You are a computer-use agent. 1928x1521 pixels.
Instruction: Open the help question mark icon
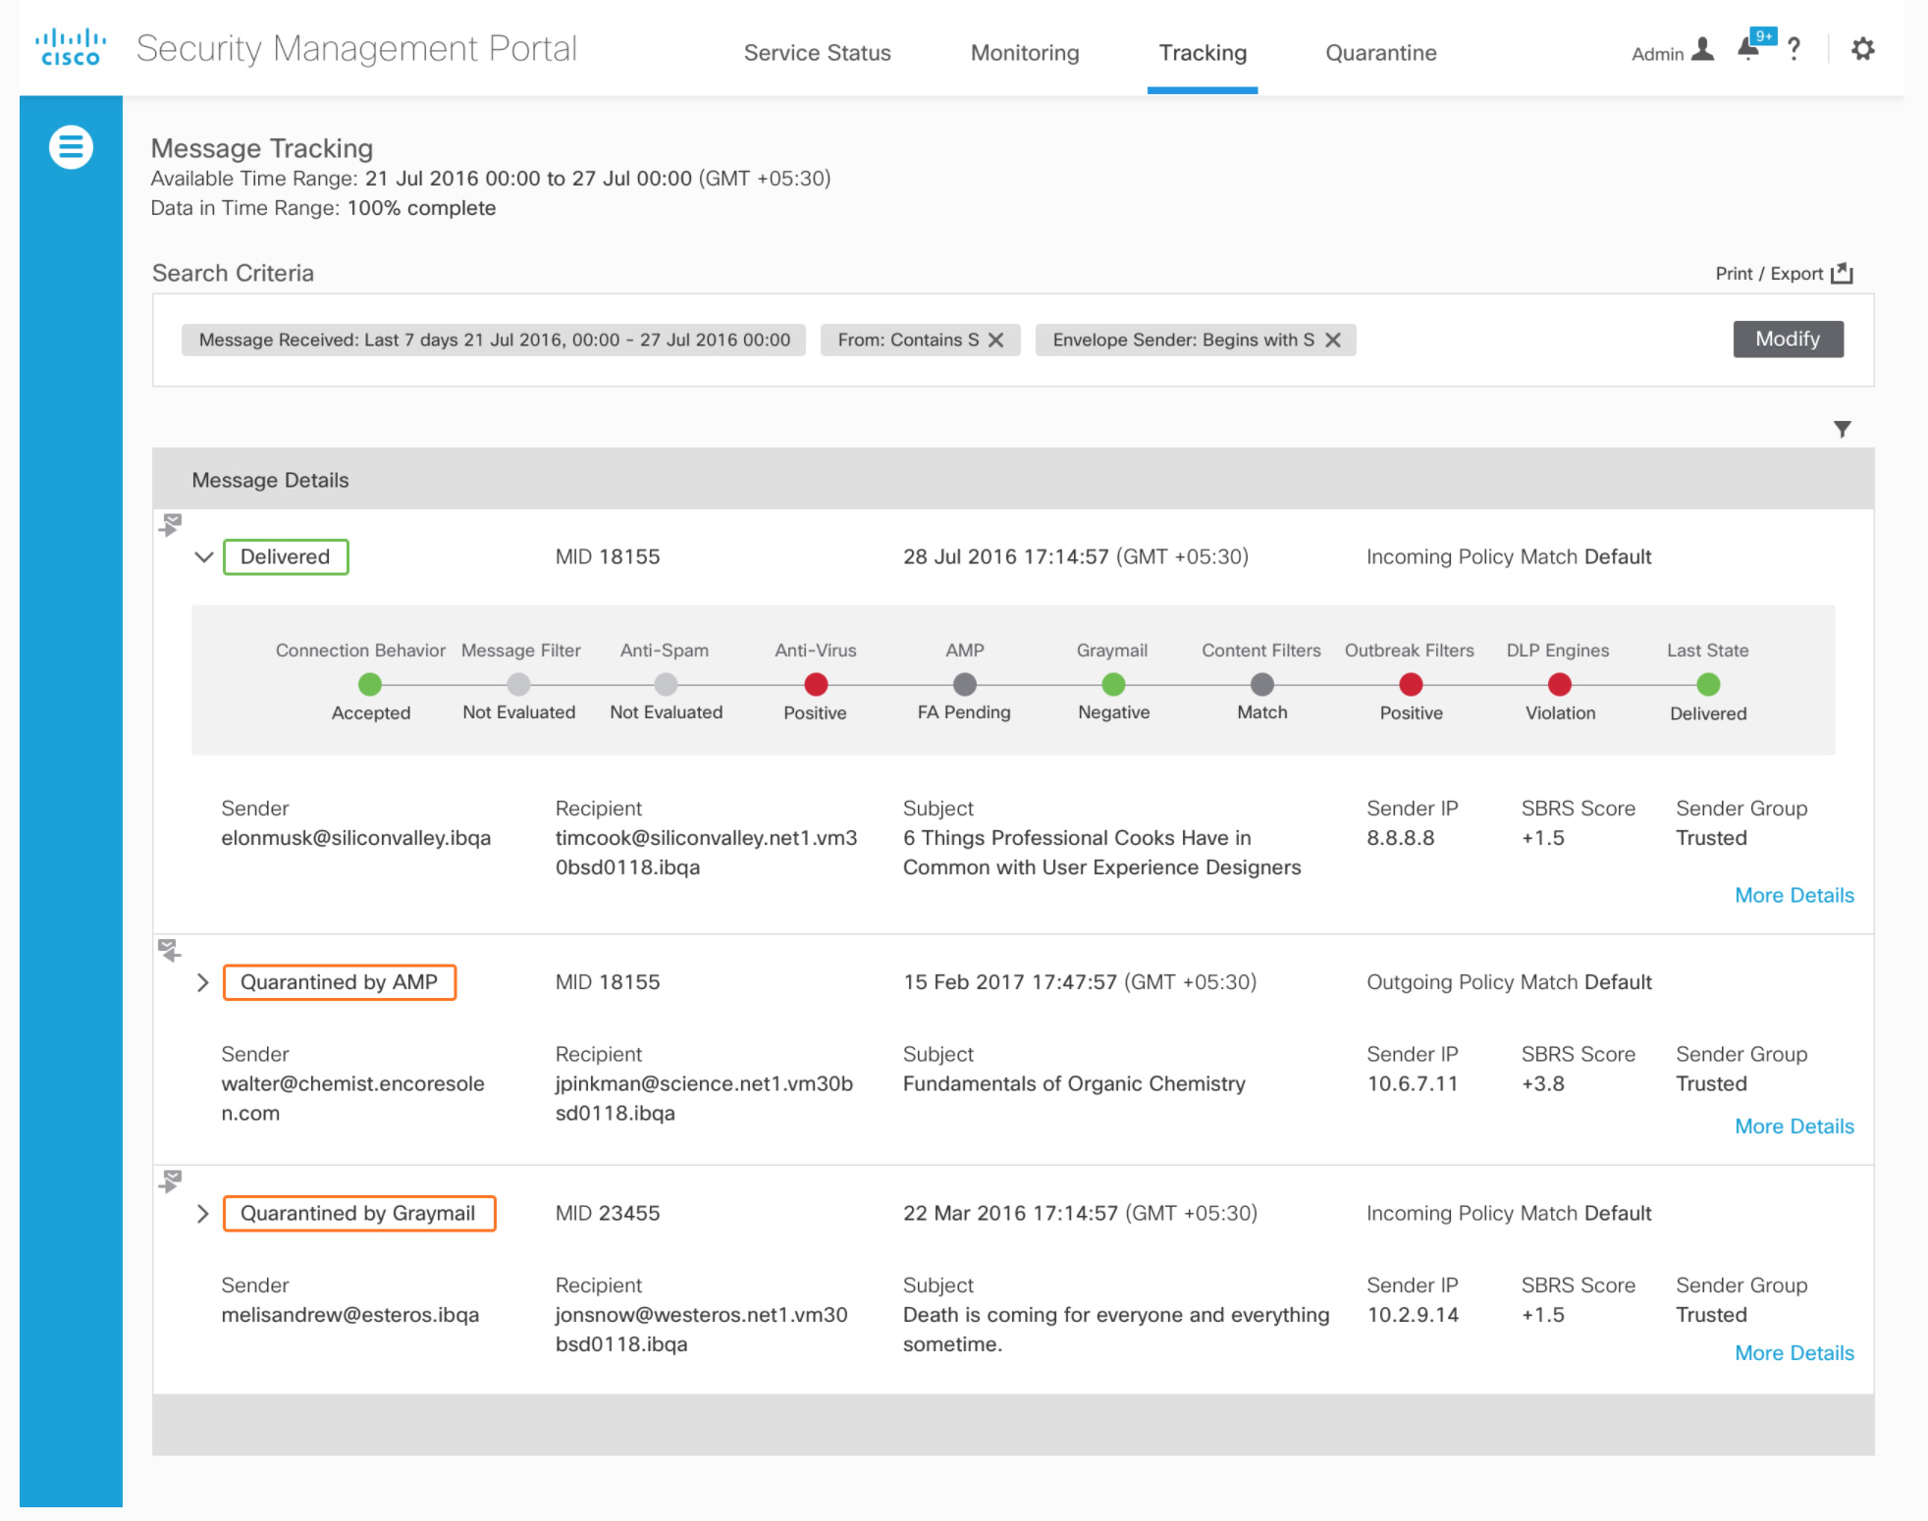1794,49
